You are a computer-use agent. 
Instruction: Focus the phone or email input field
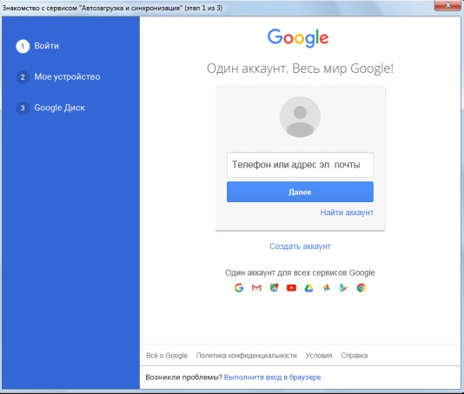300,165
